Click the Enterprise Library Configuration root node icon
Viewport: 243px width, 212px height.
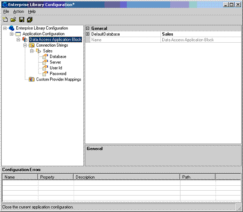pos(12,28)
